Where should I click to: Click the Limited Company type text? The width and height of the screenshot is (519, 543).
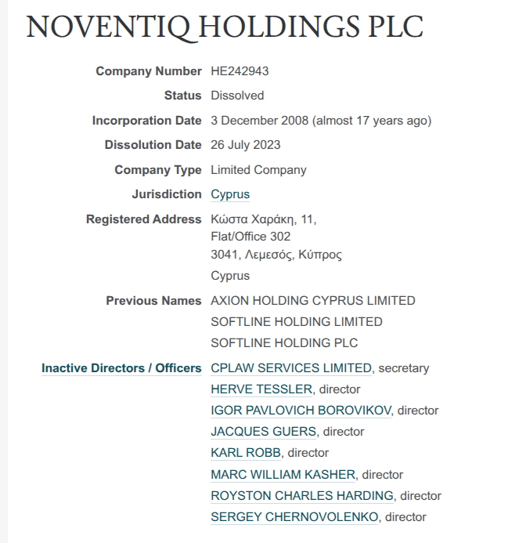coord(258,170)
